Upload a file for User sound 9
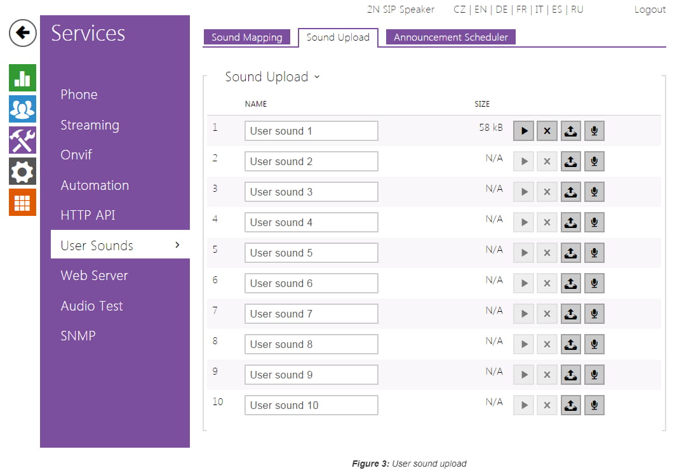 tap(570, 375)
